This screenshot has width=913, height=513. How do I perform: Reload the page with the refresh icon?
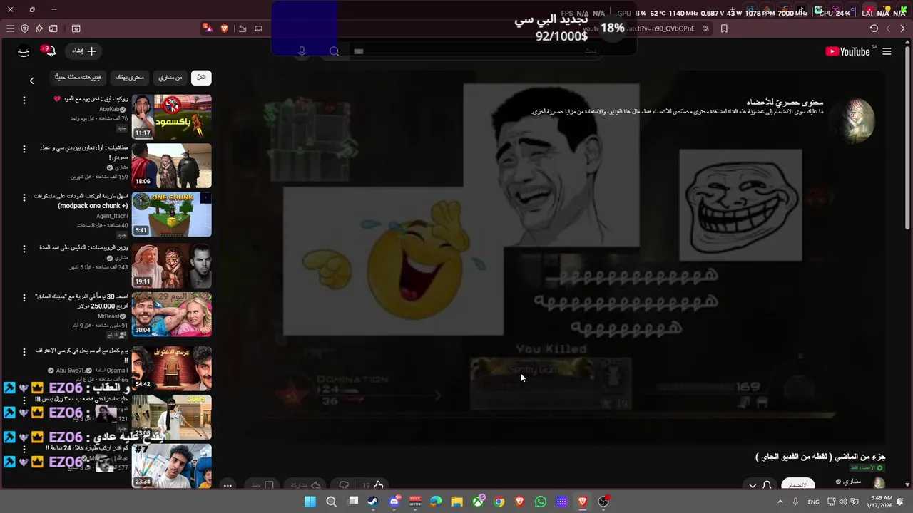click(x=874, y=28)
